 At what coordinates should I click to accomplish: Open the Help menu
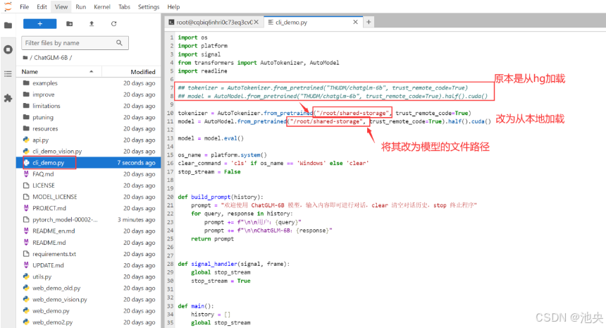pos(173,6)
